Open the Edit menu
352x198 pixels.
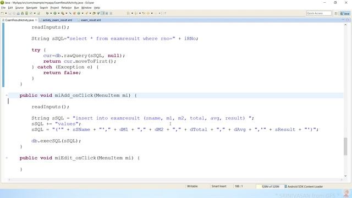[10, 8]
